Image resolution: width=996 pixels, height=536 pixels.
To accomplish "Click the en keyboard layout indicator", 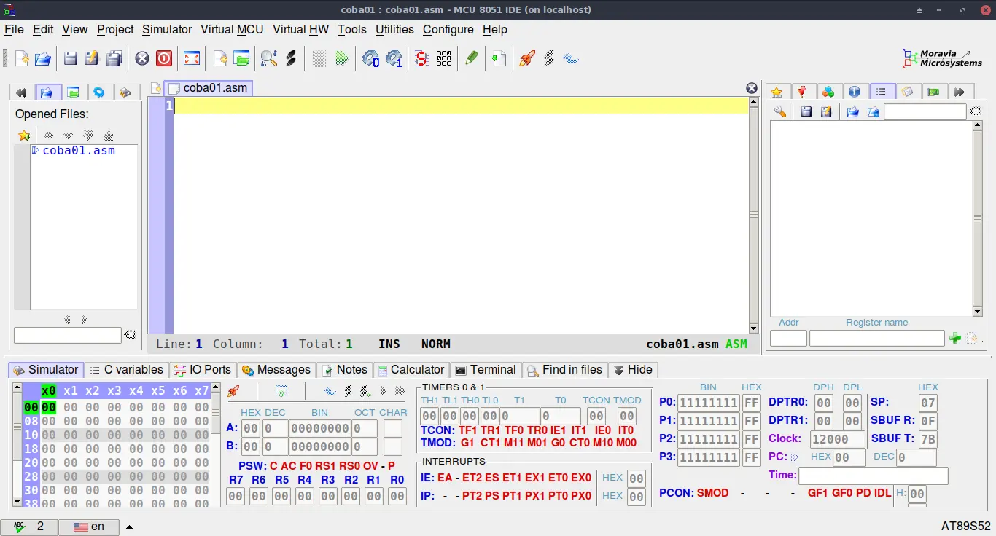I will click(89, 527).
